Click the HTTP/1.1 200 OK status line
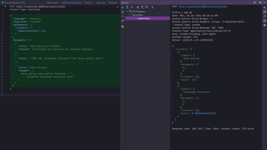The image size is (267, 150). [x=182, y=12]
